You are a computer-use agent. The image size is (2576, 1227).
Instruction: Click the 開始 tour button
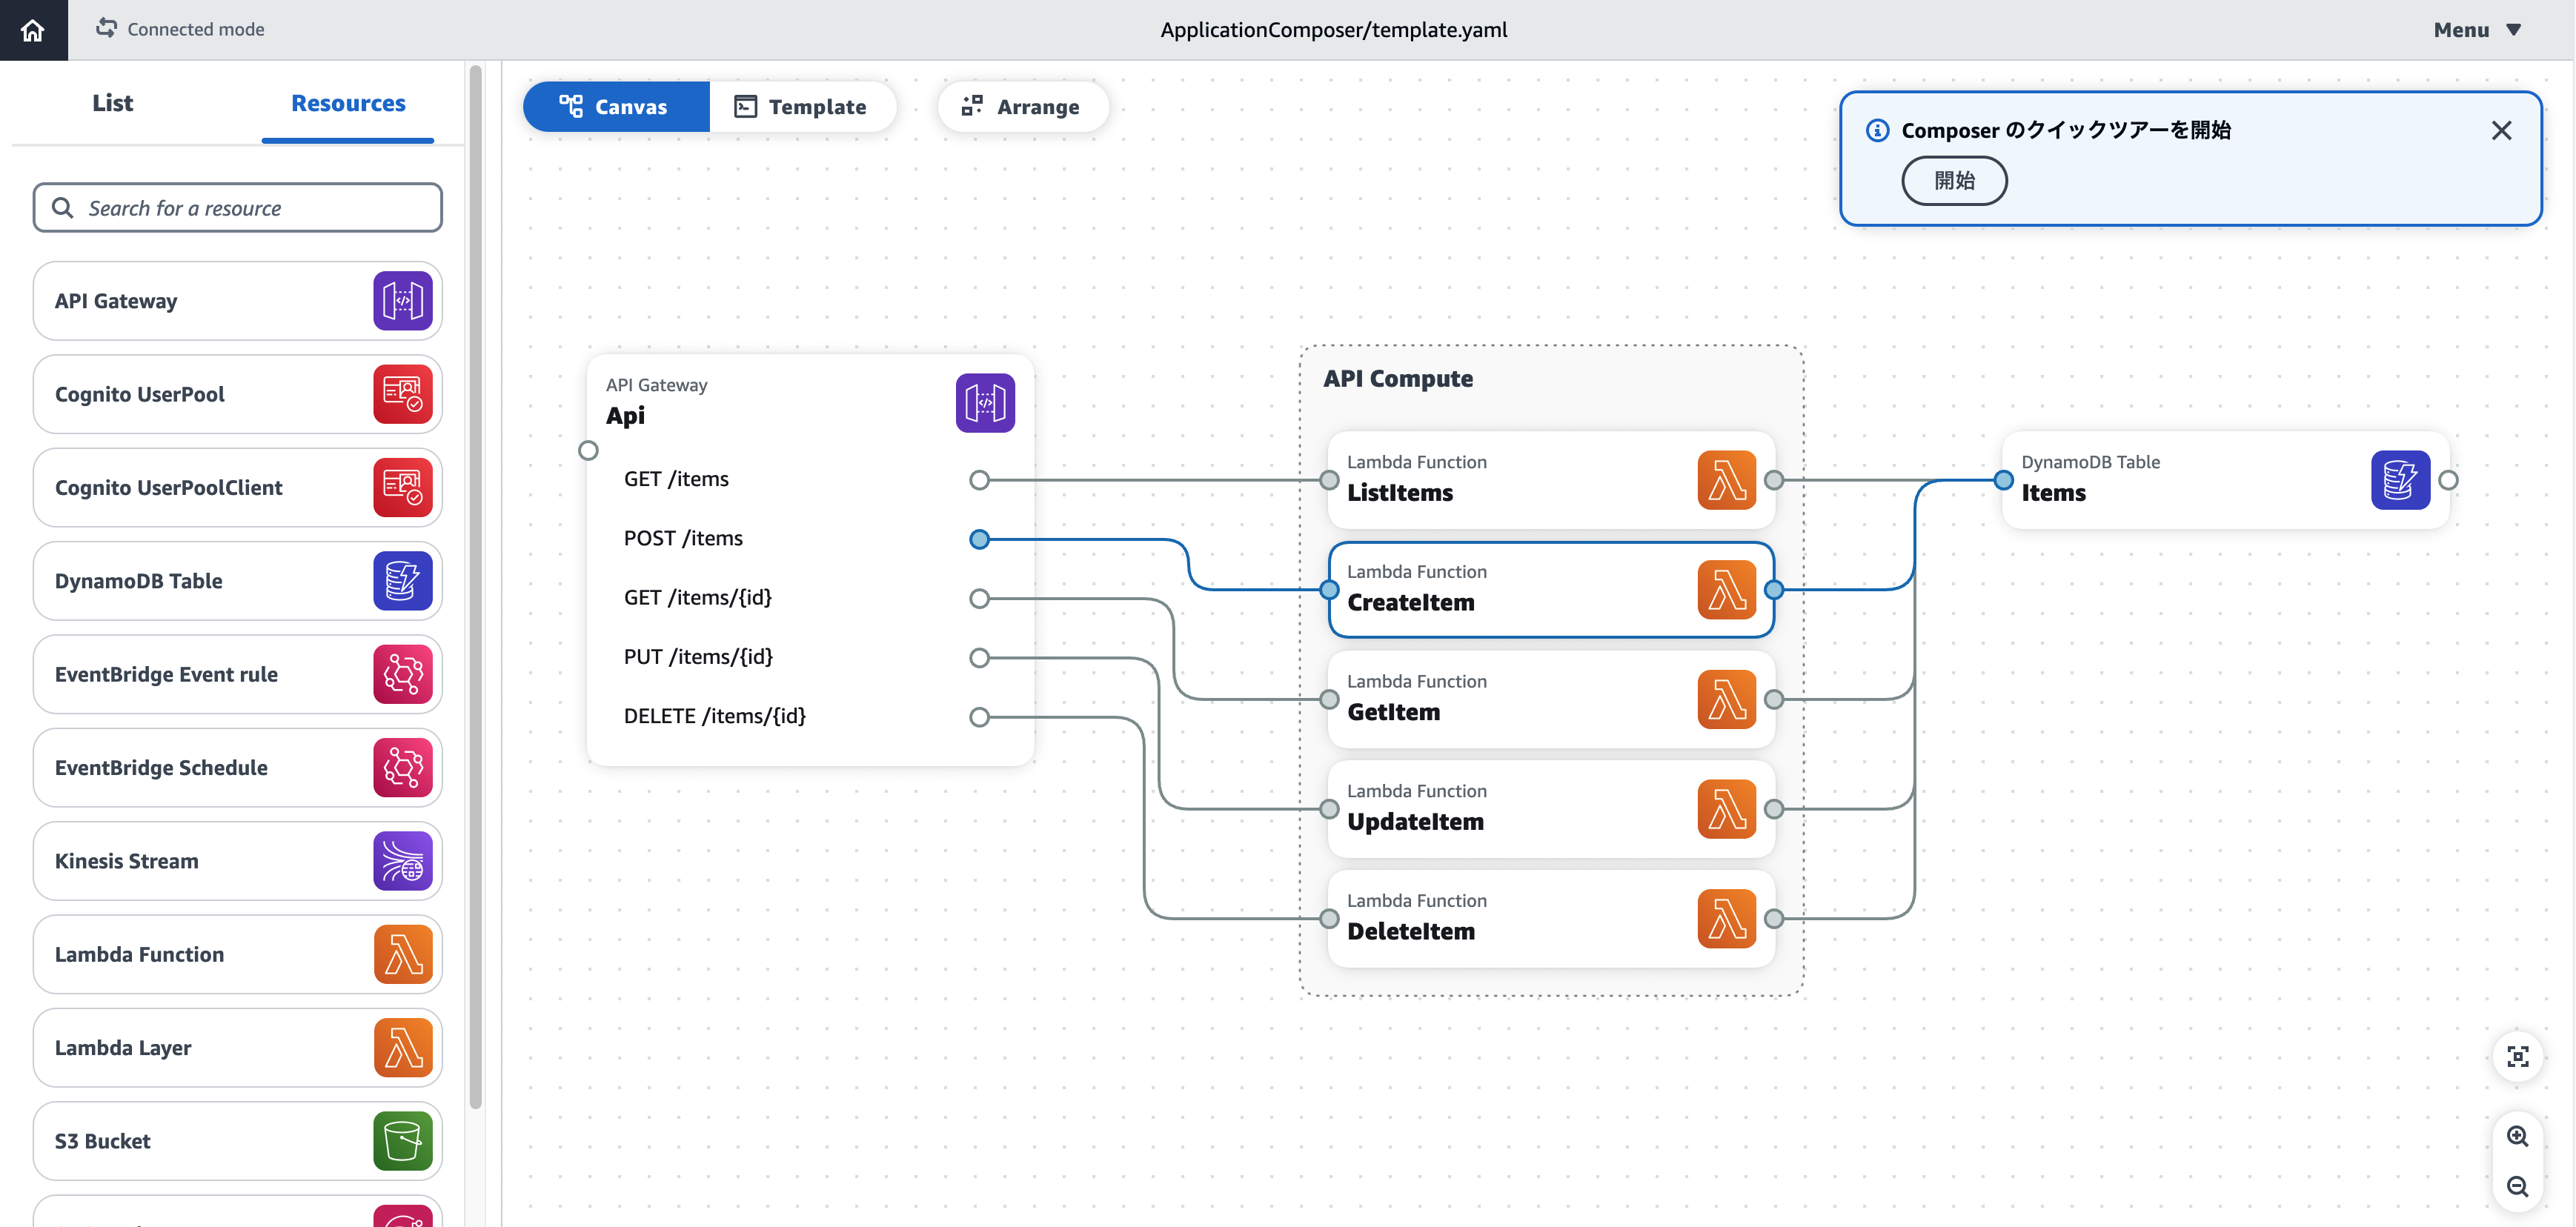(1954, 181)
